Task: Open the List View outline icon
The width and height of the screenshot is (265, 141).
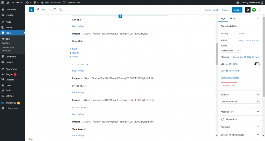Action: pyautogui.click(x=61, y=10)
